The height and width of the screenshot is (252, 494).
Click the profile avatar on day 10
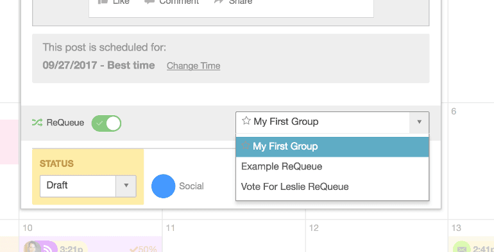(x=33, y=248)
